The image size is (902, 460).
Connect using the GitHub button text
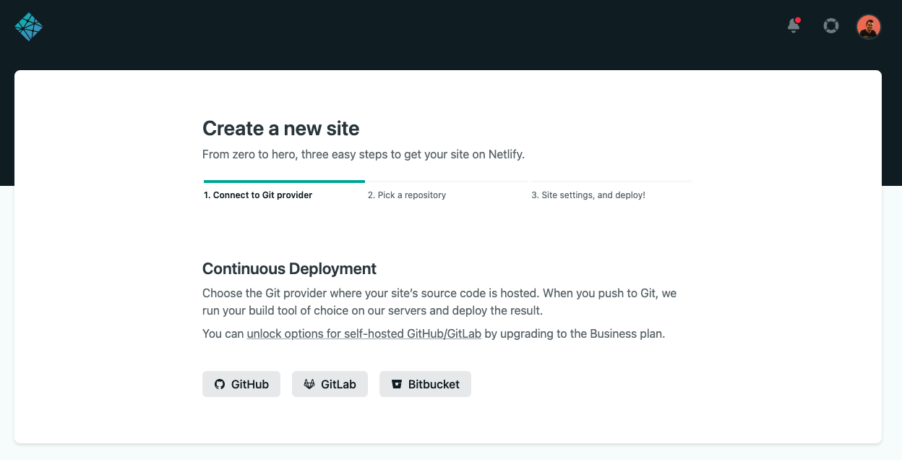click(250, 384)
